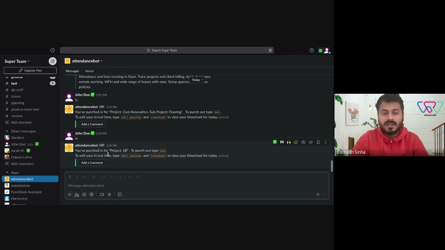Apply italic formatting in composer
Screen dimensions: 445x250
(77, 177)
